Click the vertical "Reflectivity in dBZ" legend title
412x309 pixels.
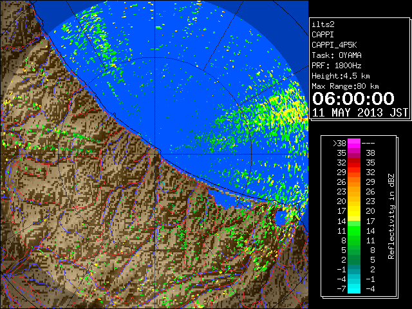(x=391, y=216)
